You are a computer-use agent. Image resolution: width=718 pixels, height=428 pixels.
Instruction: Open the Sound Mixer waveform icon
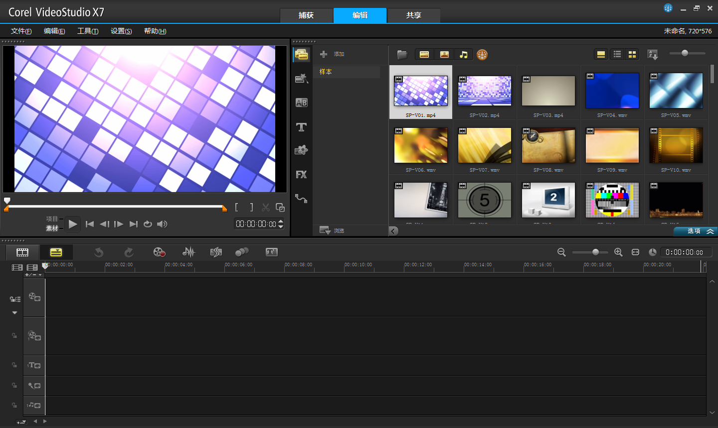[188, 252]
